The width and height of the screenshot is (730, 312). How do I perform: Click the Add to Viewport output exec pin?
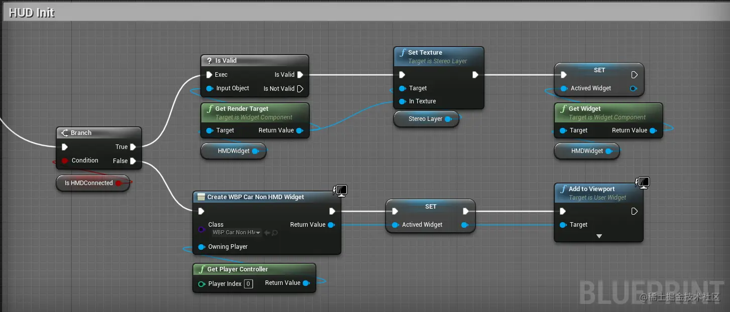[x=635, y=211]
